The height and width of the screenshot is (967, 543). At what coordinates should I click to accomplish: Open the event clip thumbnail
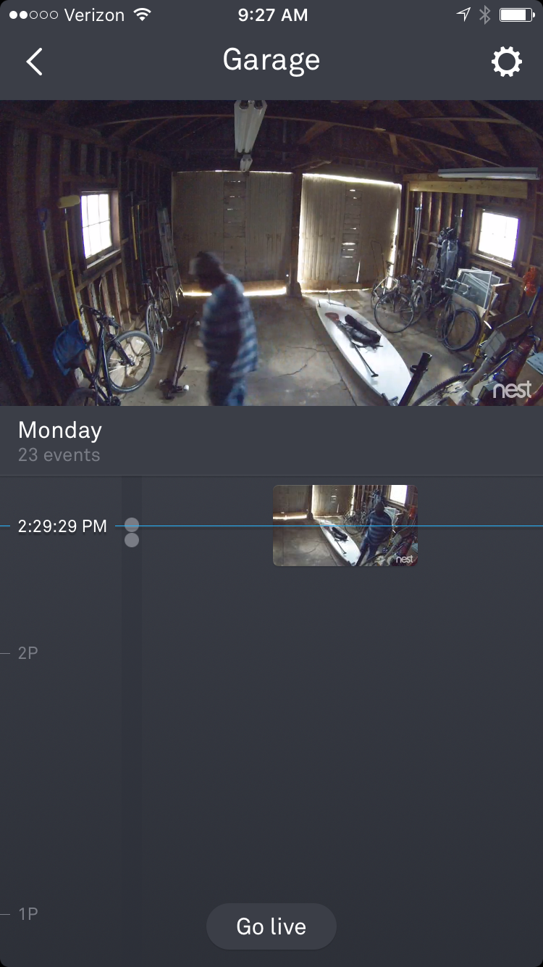345,526
